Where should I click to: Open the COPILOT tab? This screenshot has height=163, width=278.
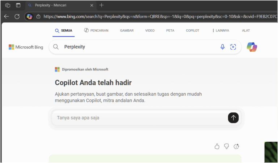click(193, 31)
